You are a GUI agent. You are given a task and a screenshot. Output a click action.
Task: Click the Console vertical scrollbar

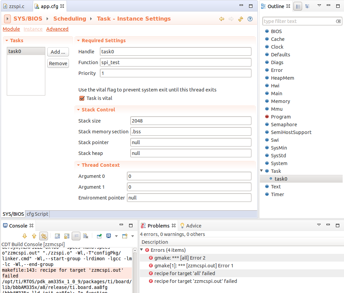point(135,270)
